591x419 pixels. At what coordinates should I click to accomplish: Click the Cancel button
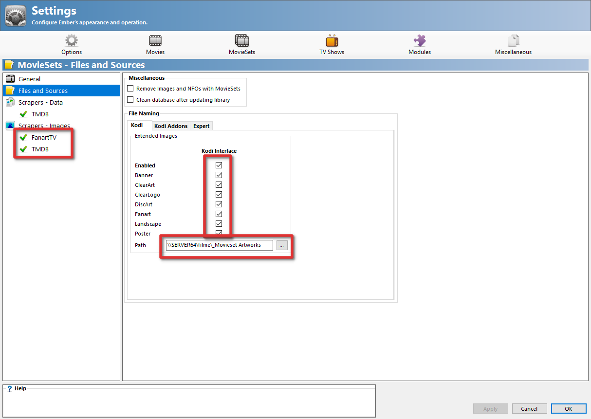529,409
